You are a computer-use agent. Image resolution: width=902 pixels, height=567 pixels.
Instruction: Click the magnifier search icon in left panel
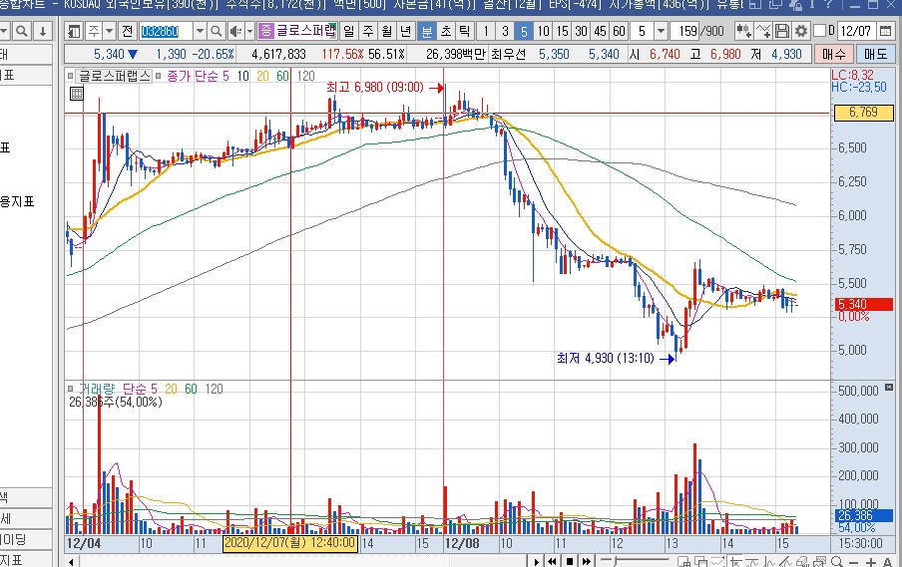(22, 31)
